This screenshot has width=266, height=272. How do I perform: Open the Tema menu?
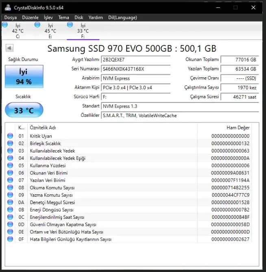(63, 17)
